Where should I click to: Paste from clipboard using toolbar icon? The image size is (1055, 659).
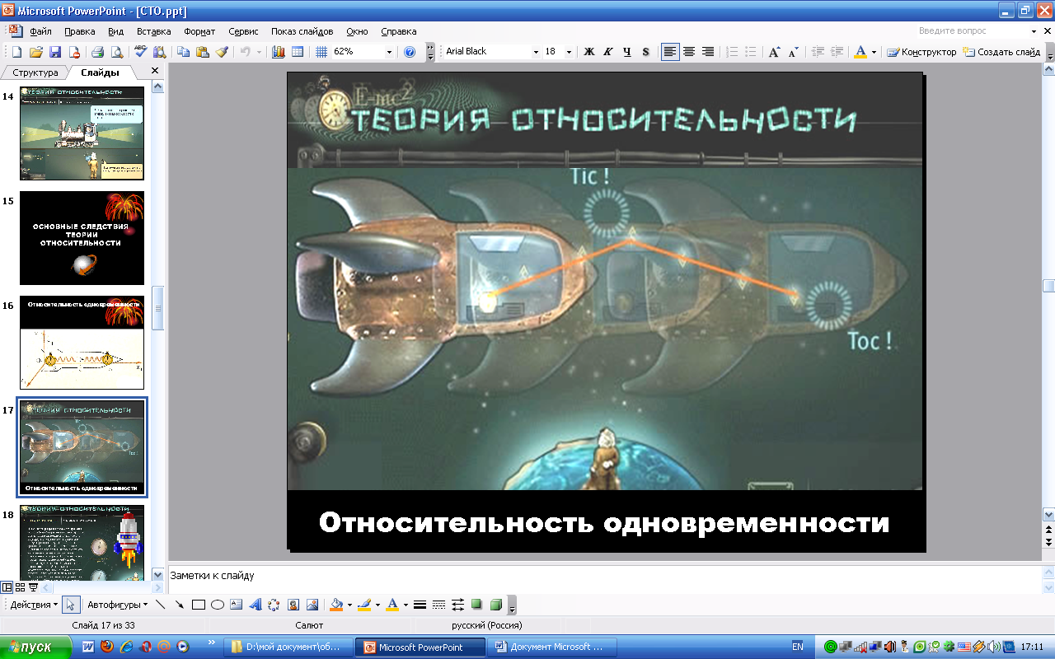click(203, 52)
